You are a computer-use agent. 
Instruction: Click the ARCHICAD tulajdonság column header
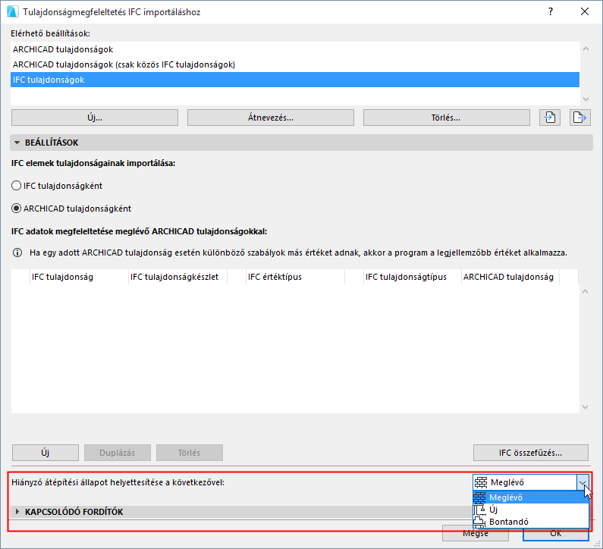pos(510,277)
